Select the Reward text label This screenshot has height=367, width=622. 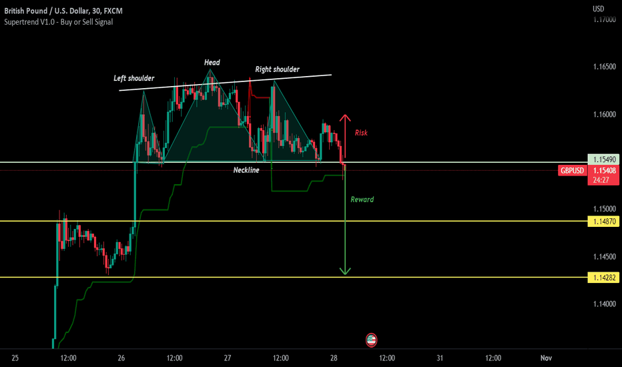tap(362, 199)
